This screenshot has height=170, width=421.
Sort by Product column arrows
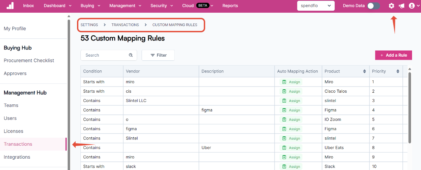pos(364,71)
